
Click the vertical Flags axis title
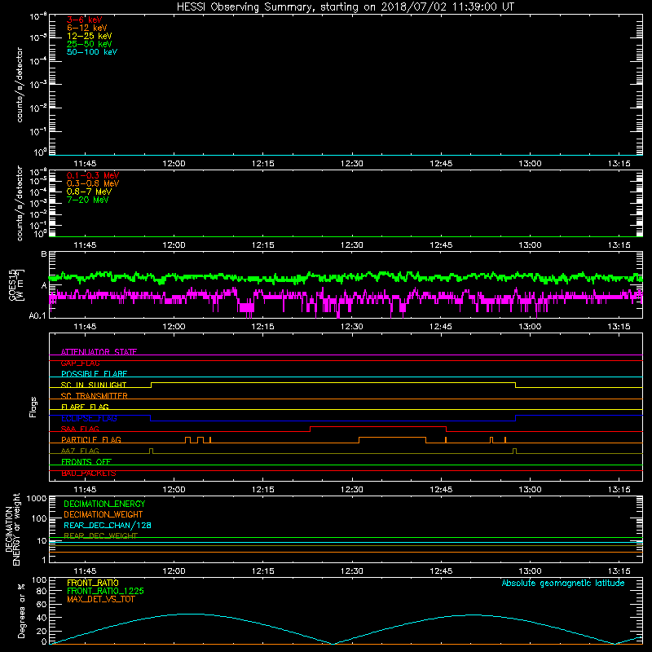[33, 407]
